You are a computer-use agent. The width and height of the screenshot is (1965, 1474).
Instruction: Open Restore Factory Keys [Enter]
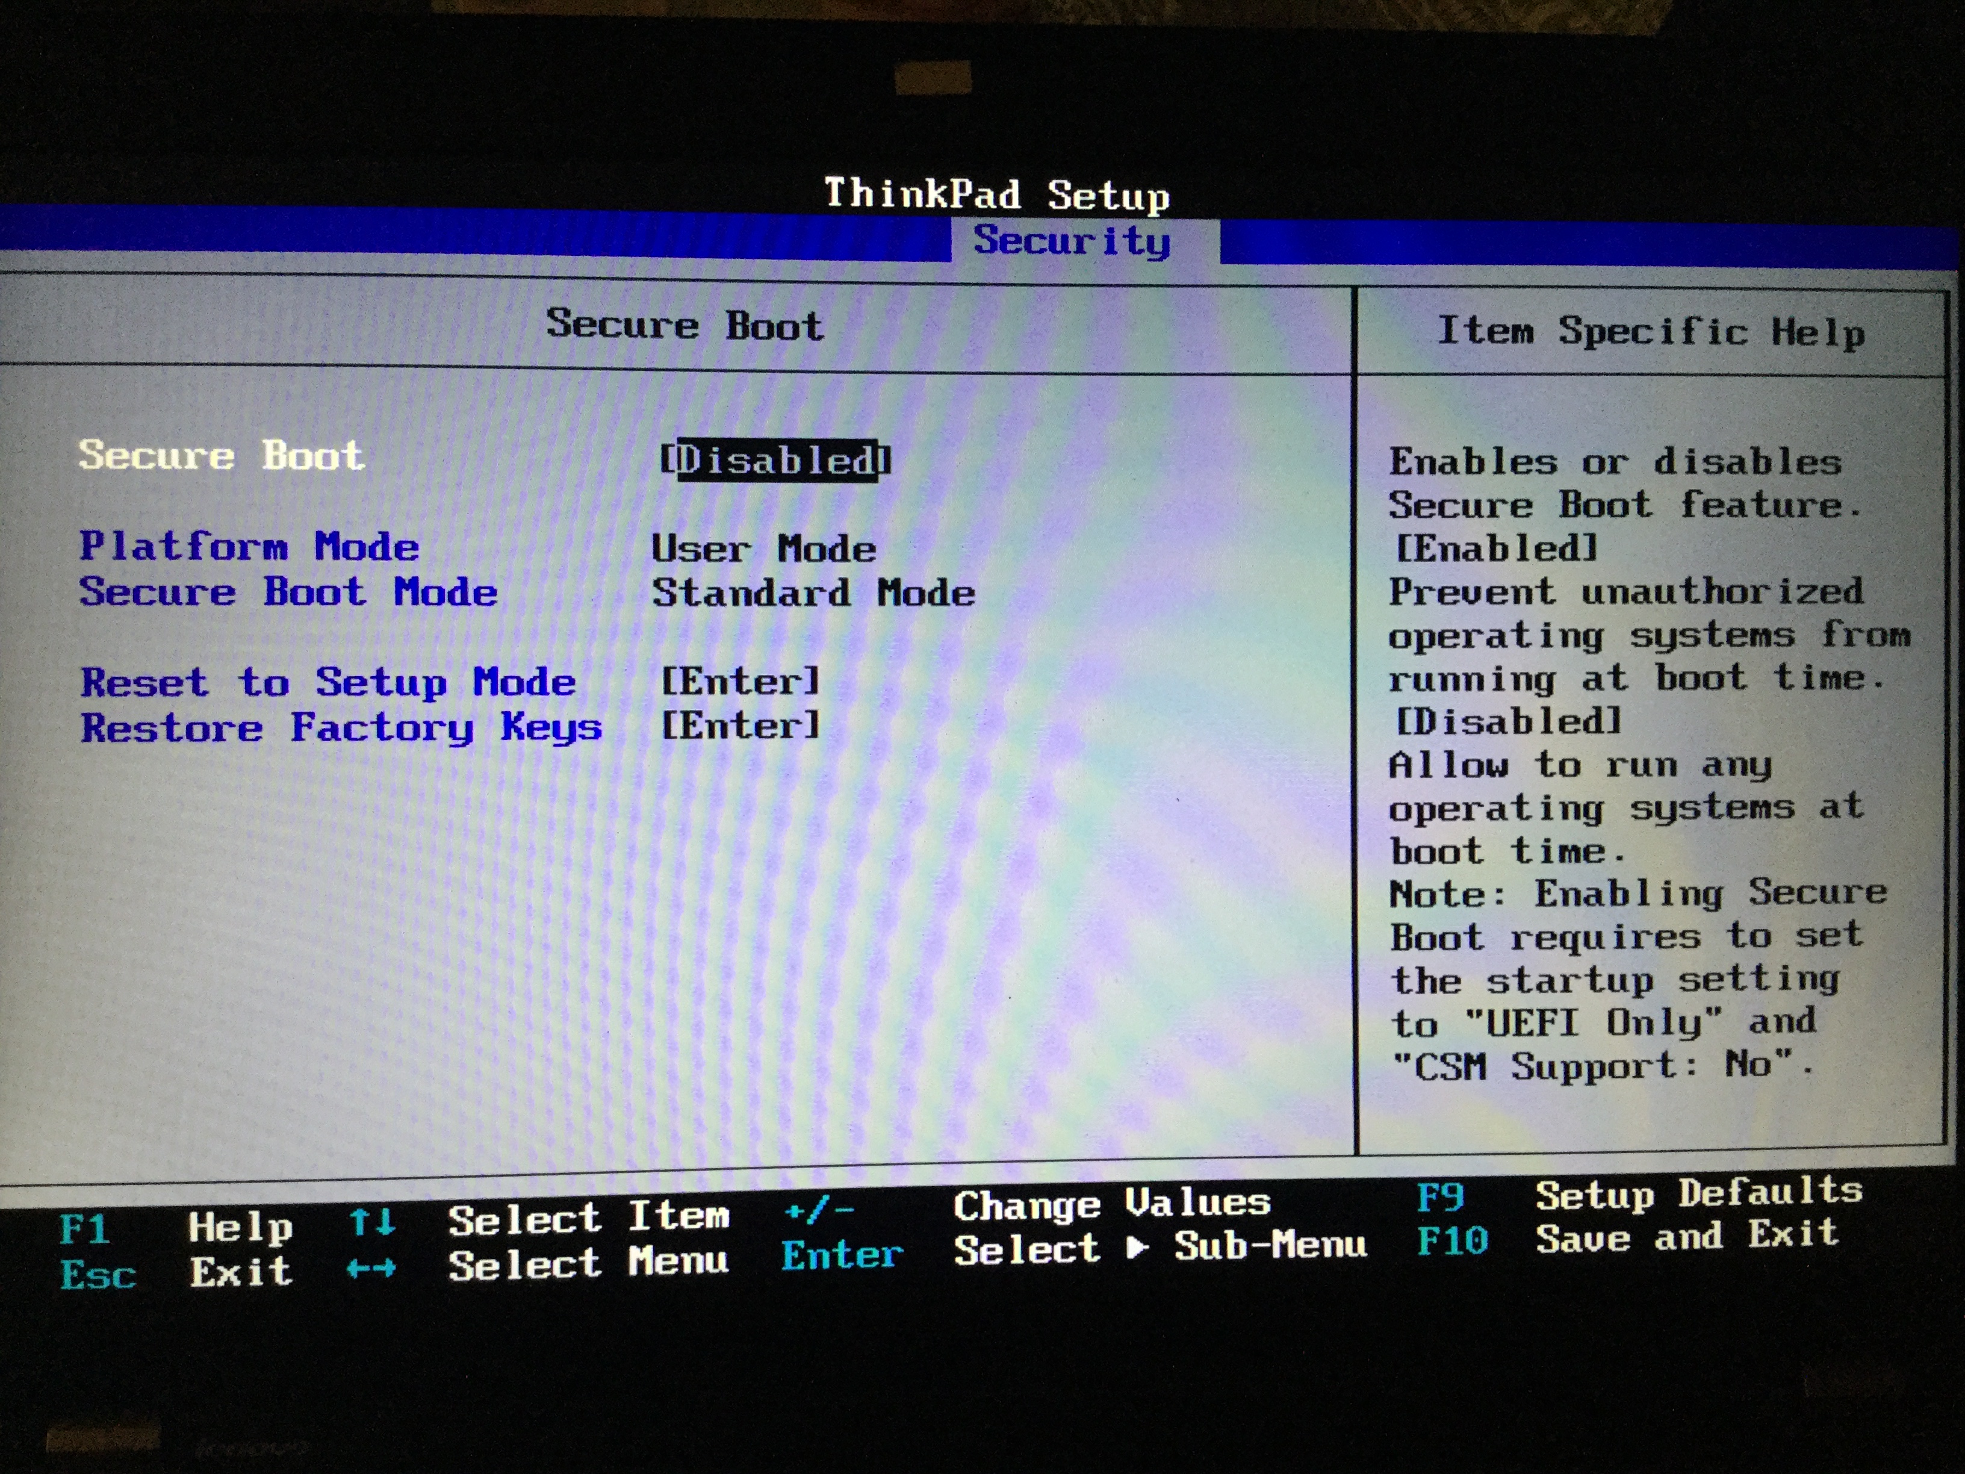tap(740, 726)
